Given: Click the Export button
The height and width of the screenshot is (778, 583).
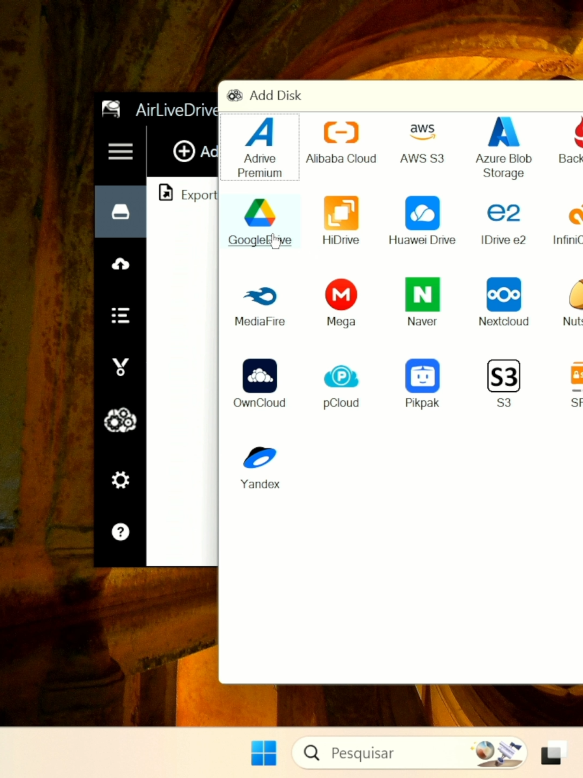Looking at the screenshot, I should tap(189, 194).
